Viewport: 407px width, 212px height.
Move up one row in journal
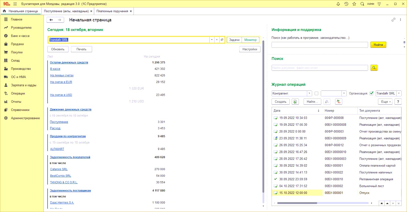click(x=387, y=203)
